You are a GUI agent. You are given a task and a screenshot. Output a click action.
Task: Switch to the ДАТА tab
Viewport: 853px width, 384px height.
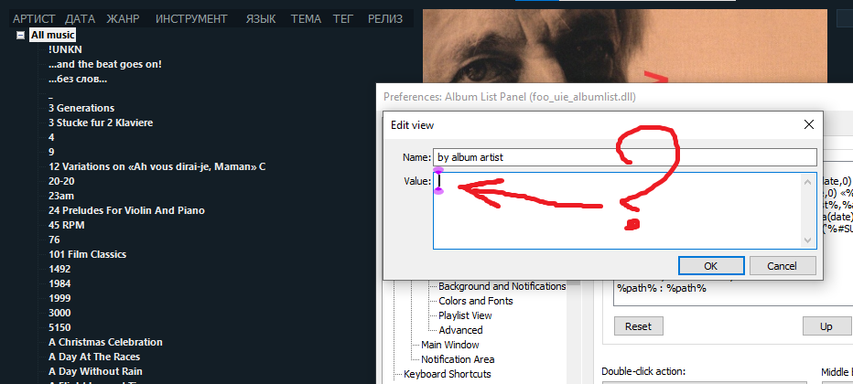80,19
